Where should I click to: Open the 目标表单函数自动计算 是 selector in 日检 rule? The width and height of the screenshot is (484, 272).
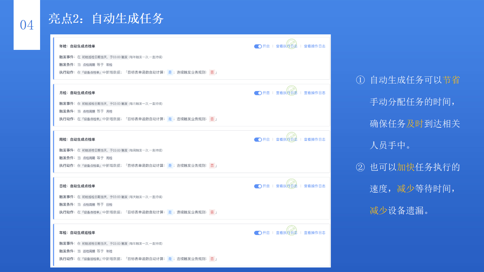point(170,212)
